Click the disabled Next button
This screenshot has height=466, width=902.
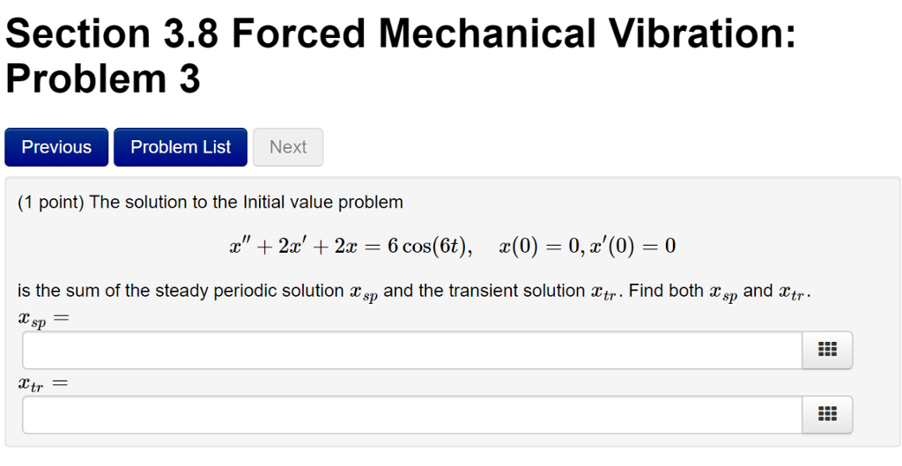pos(288,147)
